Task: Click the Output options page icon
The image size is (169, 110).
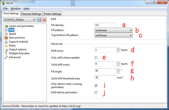Action: [x=6, y=50]
